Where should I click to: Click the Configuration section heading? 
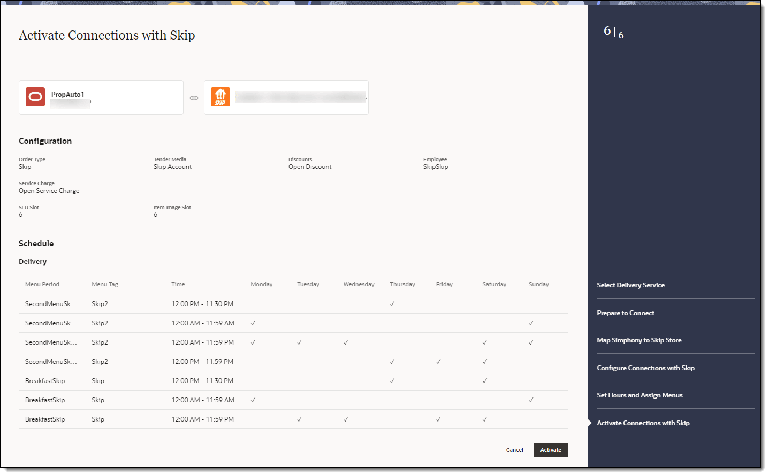click(x=45, y=141)
